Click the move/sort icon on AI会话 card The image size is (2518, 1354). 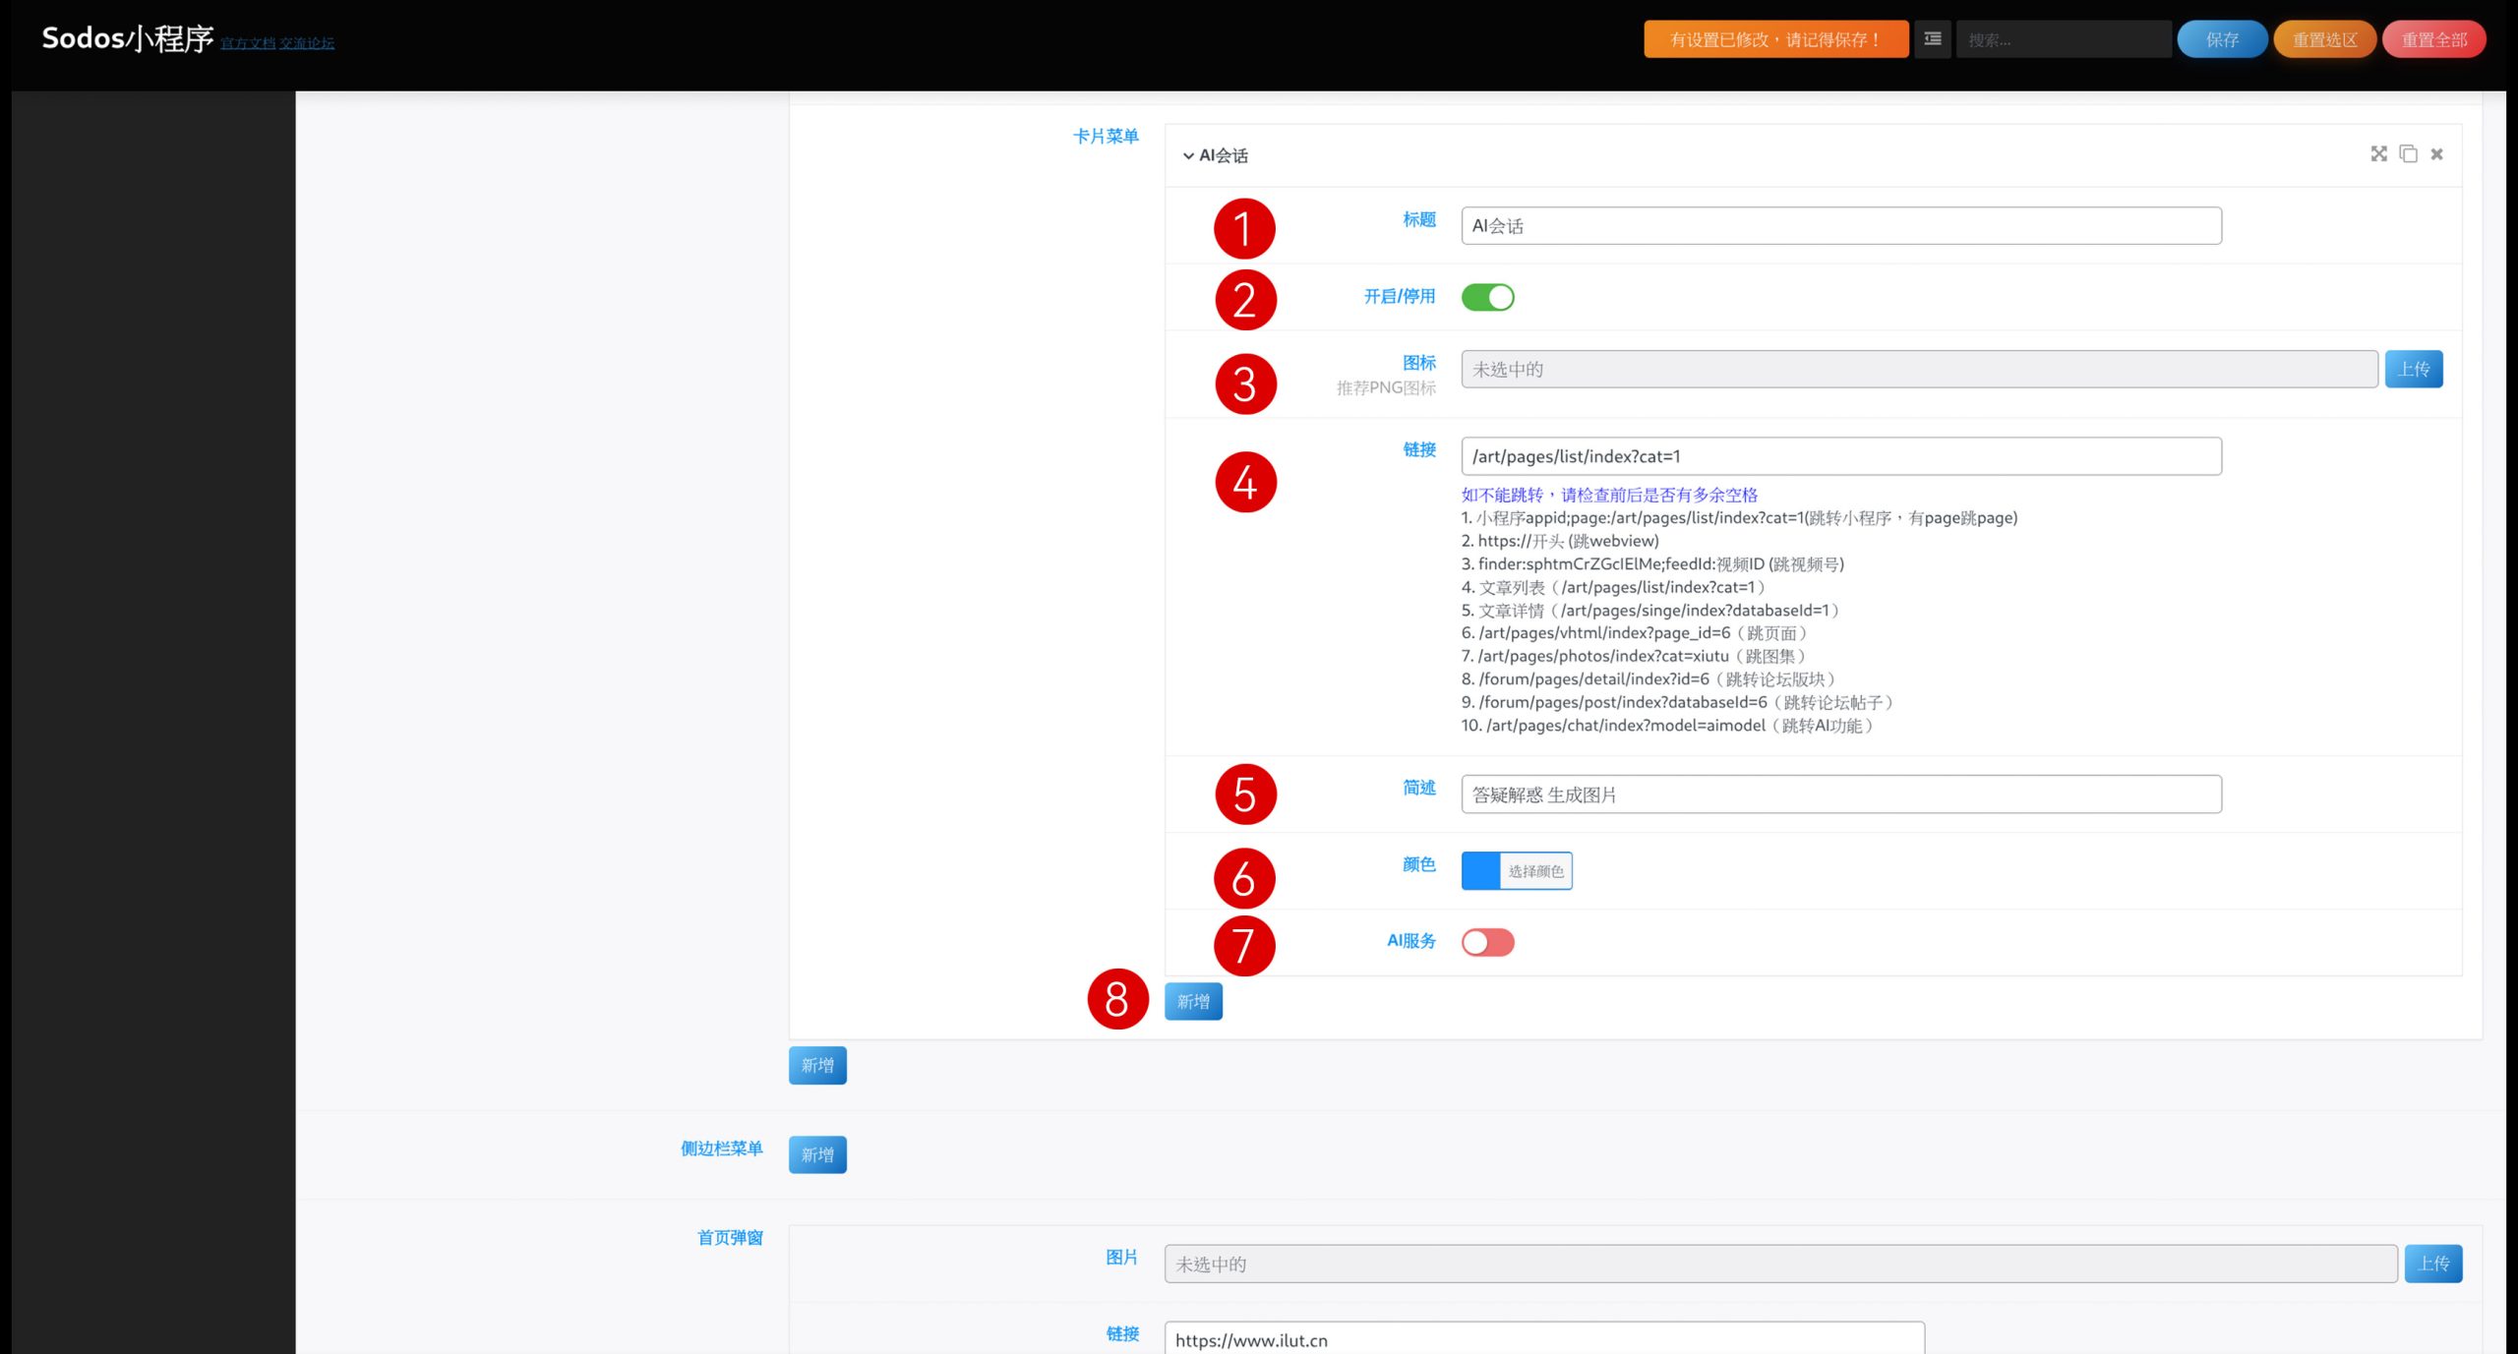(2378, 154)
